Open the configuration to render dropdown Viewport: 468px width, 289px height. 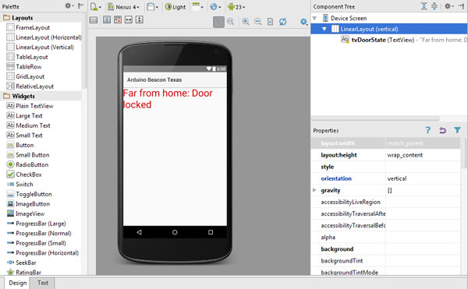tap(95, 6)
